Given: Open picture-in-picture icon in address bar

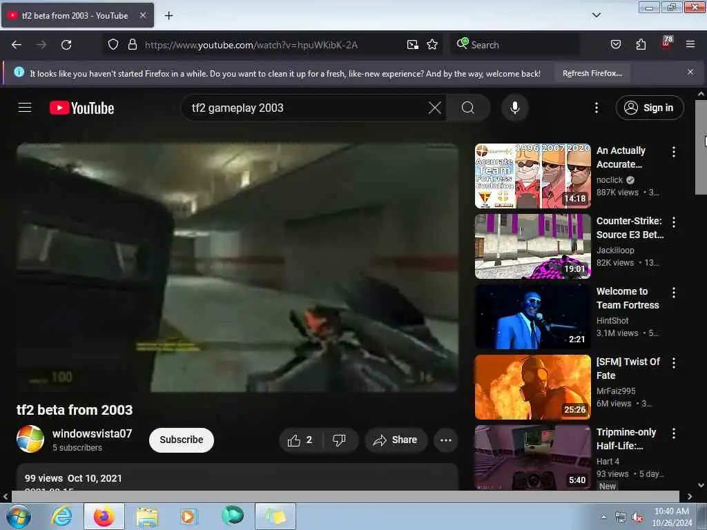Looking at the screenshot, I should [x=413, y=45].
